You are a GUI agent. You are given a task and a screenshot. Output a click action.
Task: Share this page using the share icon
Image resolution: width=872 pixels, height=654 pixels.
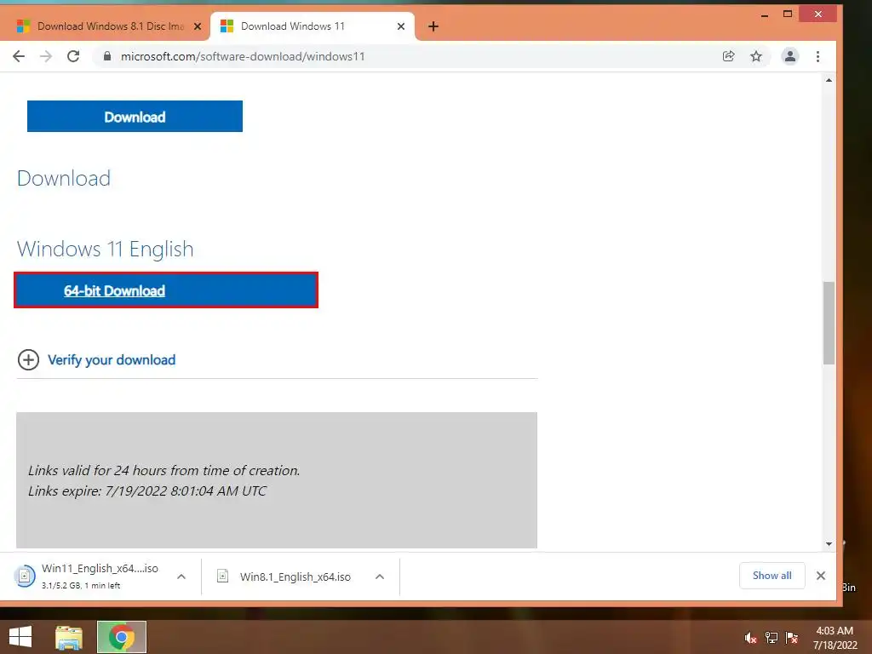729,56
